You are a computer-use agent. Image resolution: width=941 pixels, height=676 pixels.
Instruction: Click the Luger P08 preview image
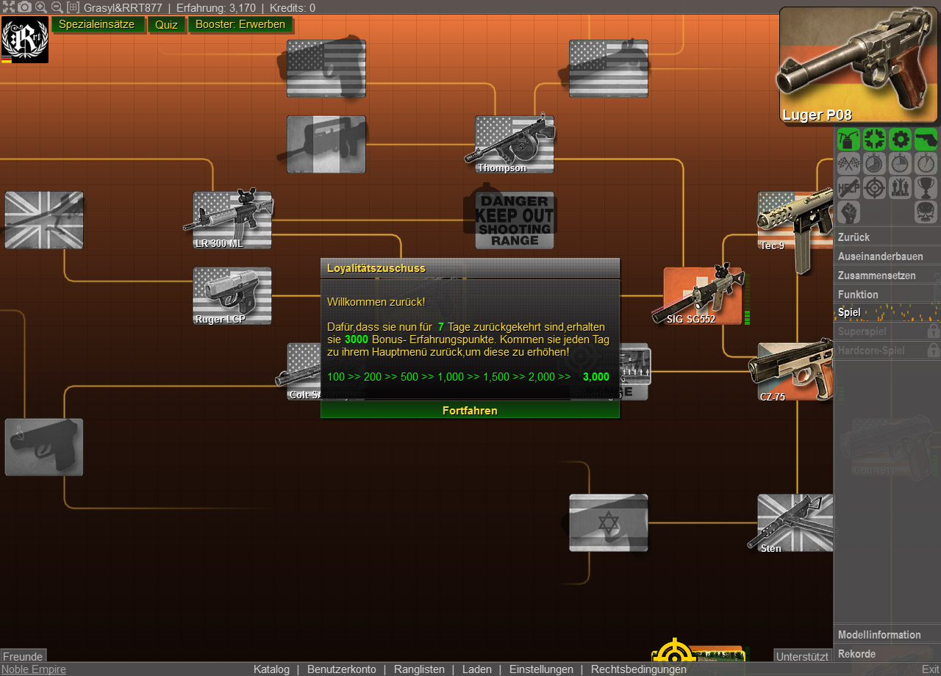pyautogui.click(x=859, y=65)
